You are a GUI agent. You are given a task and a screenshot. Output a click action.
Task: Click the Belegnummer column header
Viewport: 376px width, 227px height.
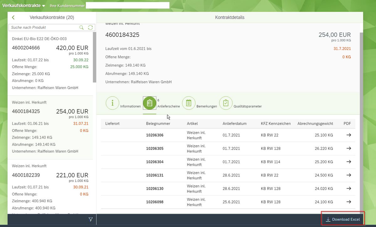click(x=158, y=124)
